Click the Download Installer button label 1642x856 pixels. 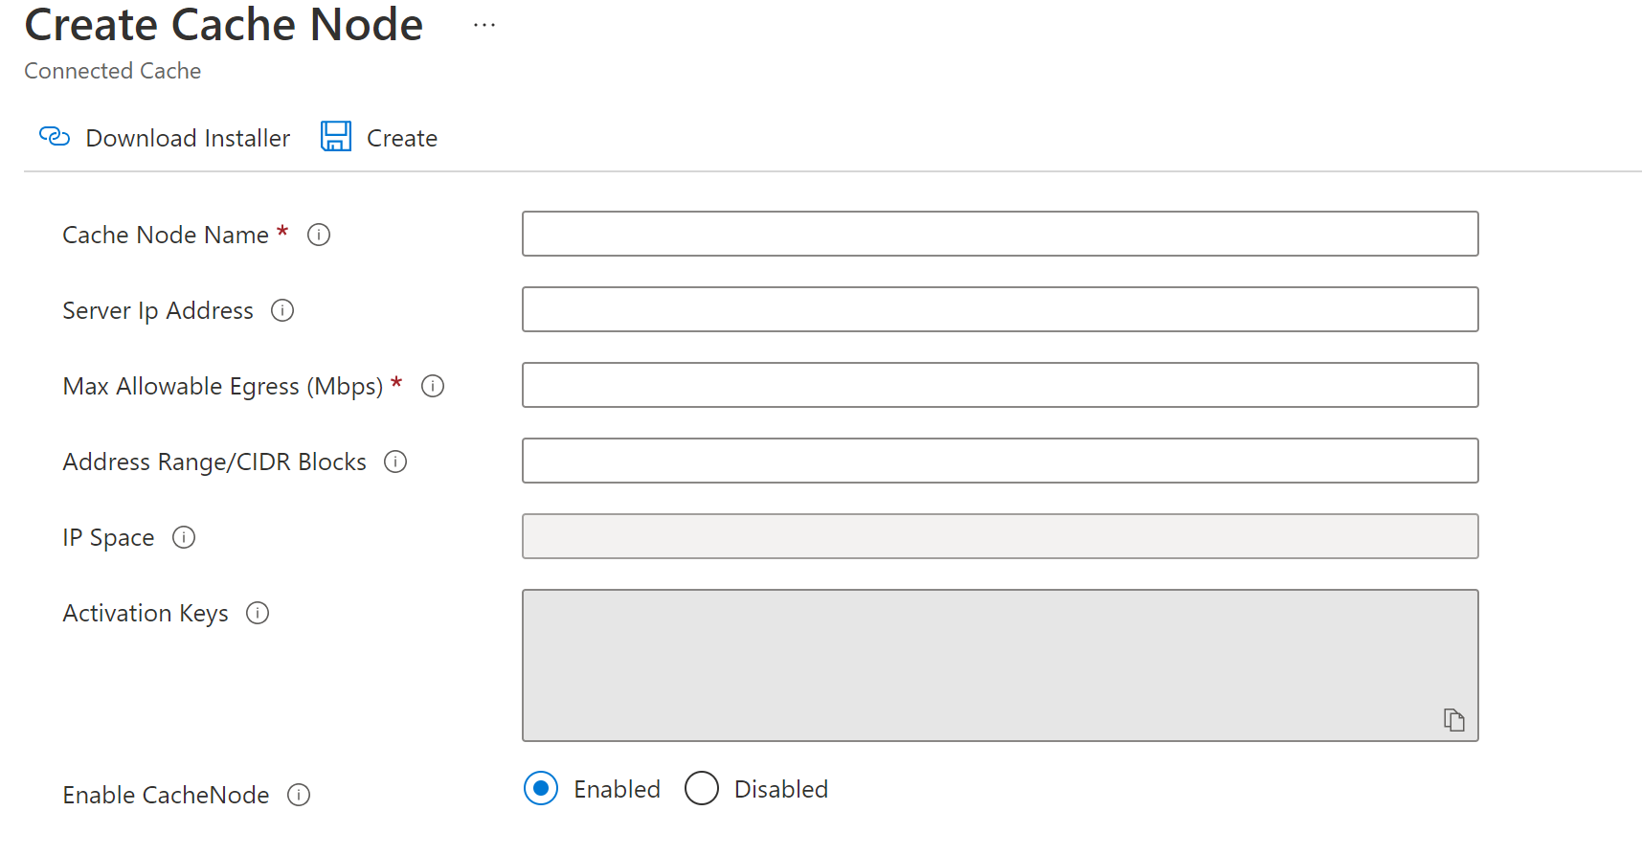[x=188, y=139]
